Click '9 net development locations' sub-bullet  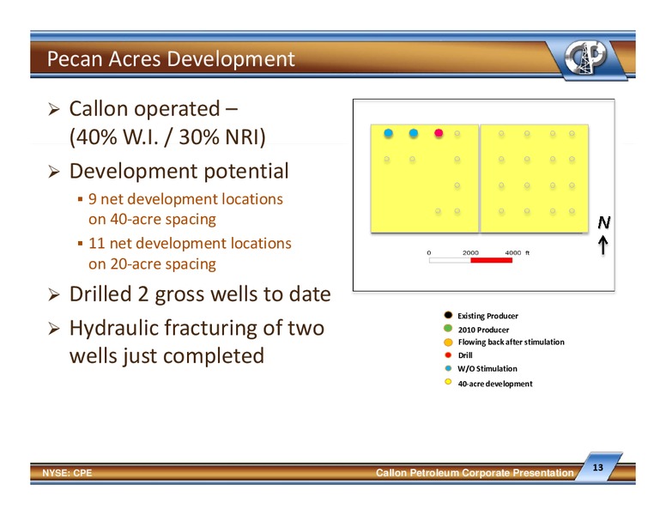point(185,199)
